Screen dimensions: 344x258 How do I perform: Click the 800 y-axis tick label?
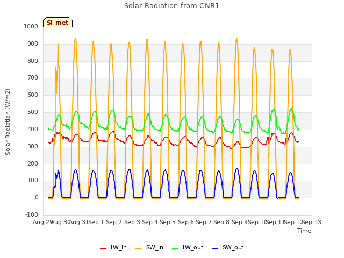(x=33, y=61)
